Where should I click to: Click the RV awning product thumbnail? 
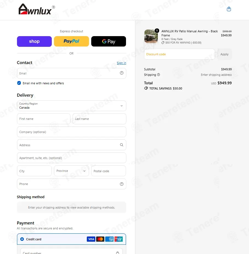(x=151, y=36)
